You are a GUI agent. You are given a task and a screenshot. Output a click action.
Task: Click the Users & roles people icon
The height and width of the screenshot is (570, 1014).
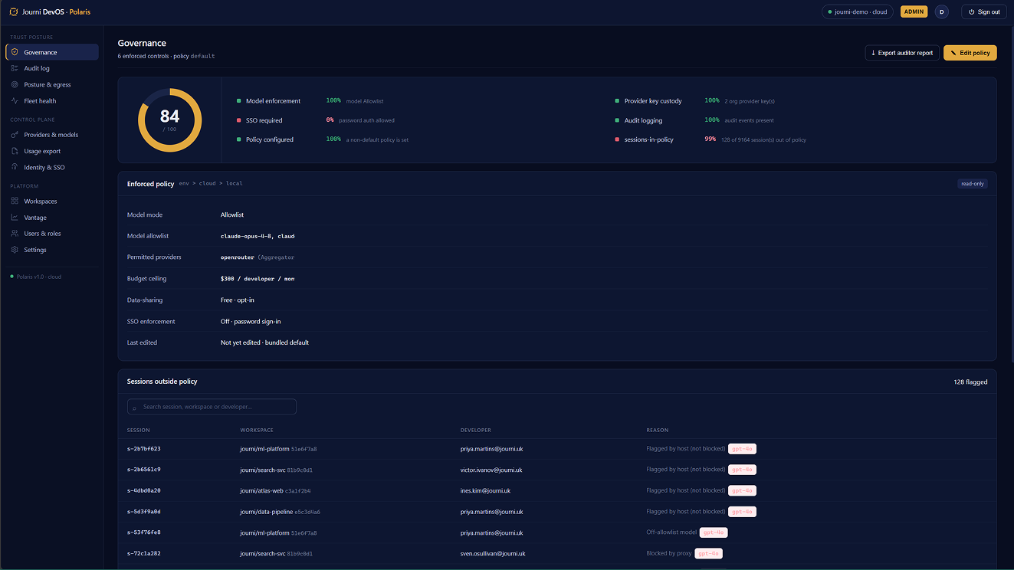[x=15, y=233]
